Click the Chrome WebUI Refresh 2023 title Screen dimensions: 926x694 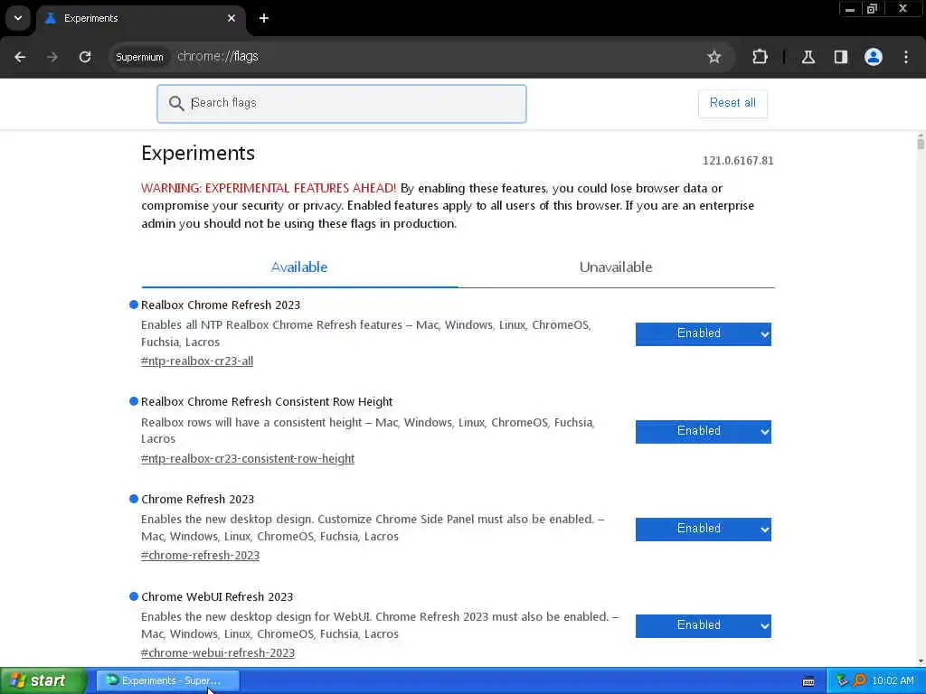click(x=217, y=596)
